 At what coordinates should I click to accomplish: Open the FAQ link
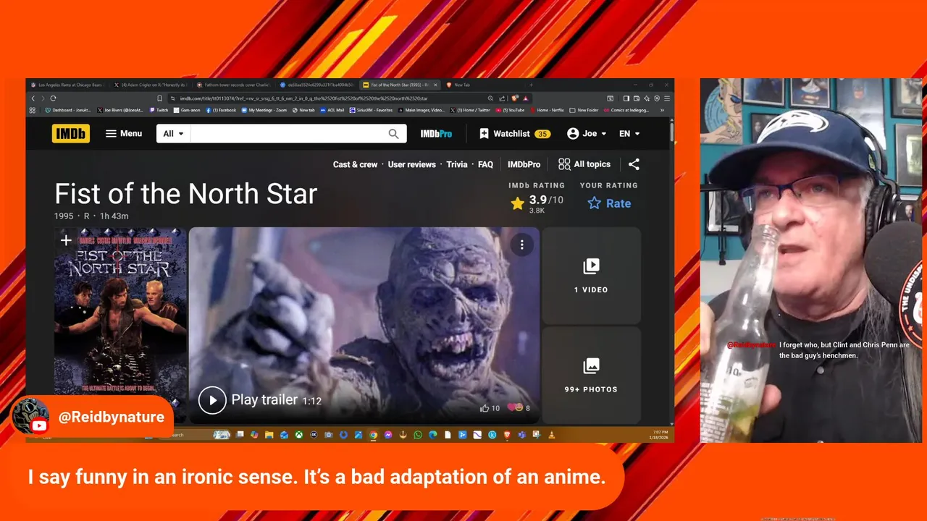485,164
